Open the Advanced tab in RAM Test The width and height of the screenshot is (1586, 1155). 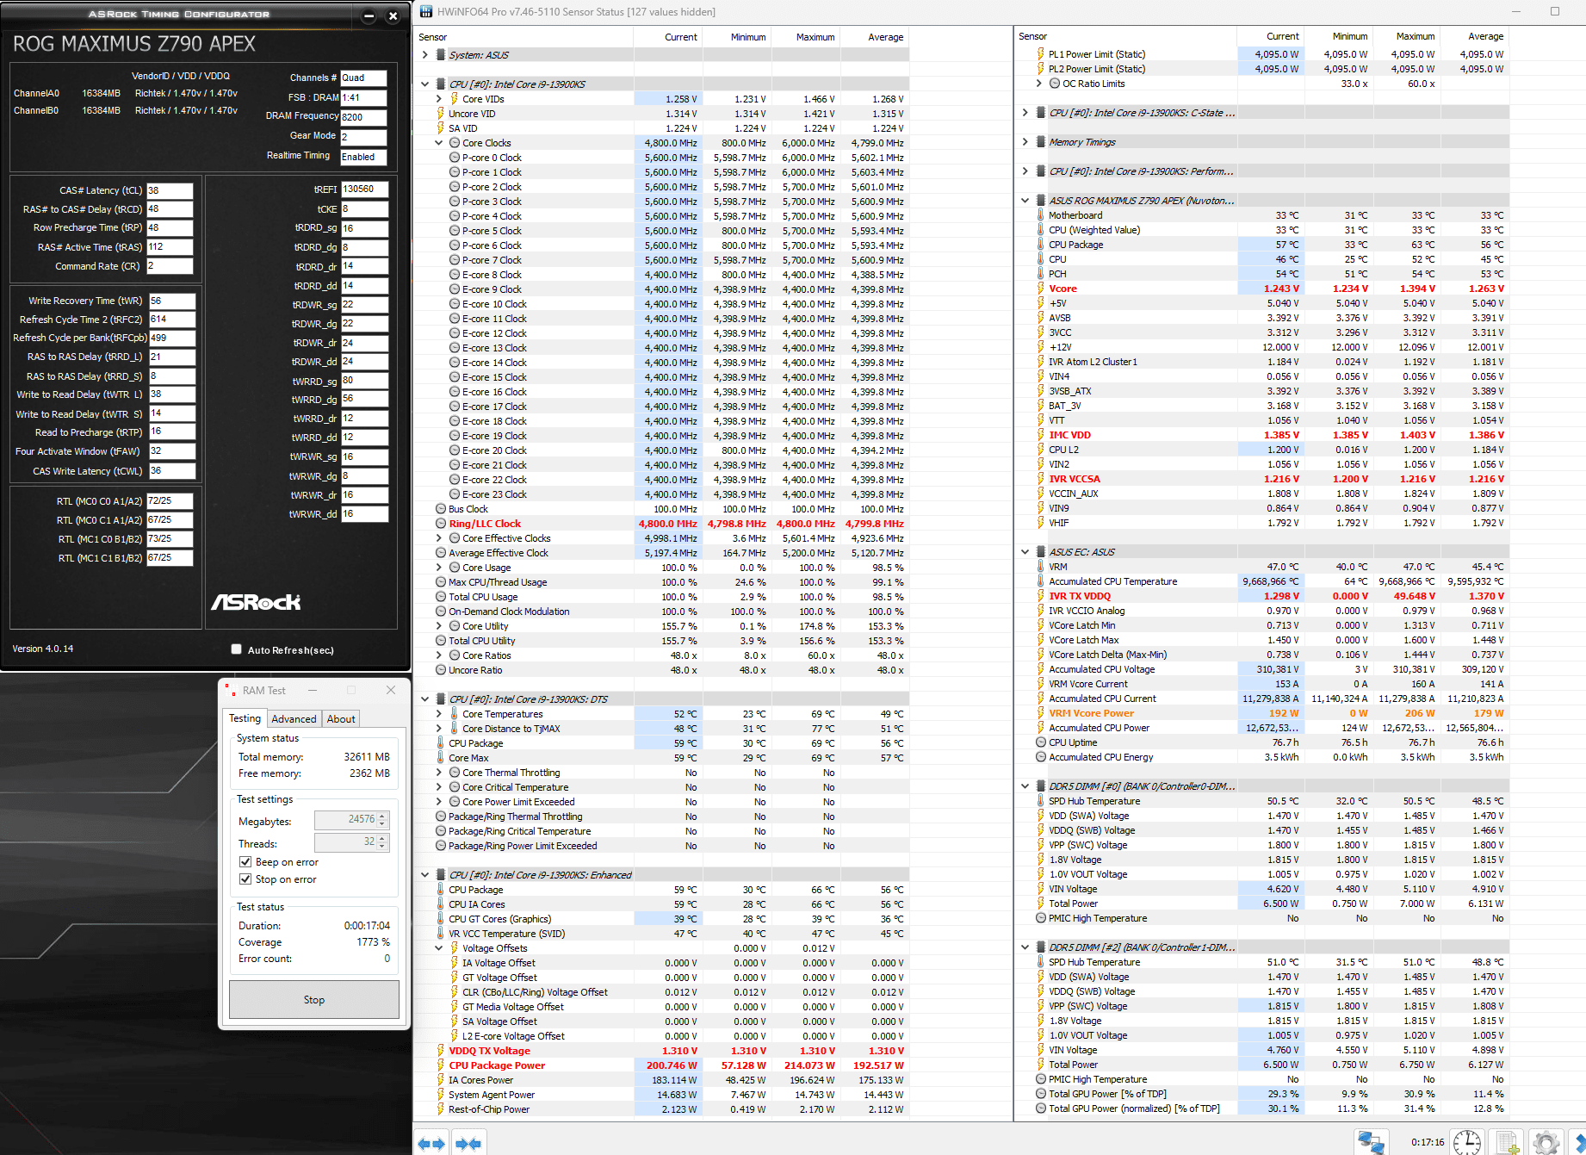(294, 719)
